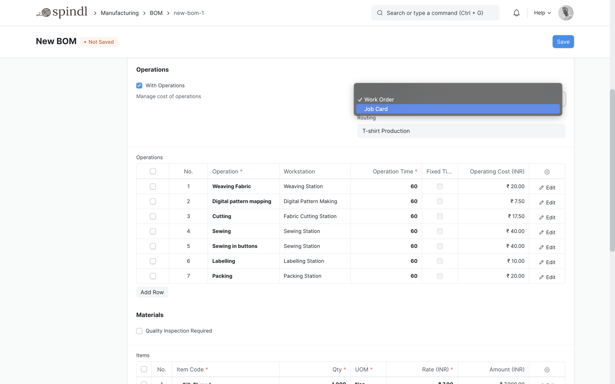Image resolution: width=615 pixels, height=384 pixels.
Task: Open Operations table settings gear
Action: [547, 172]
